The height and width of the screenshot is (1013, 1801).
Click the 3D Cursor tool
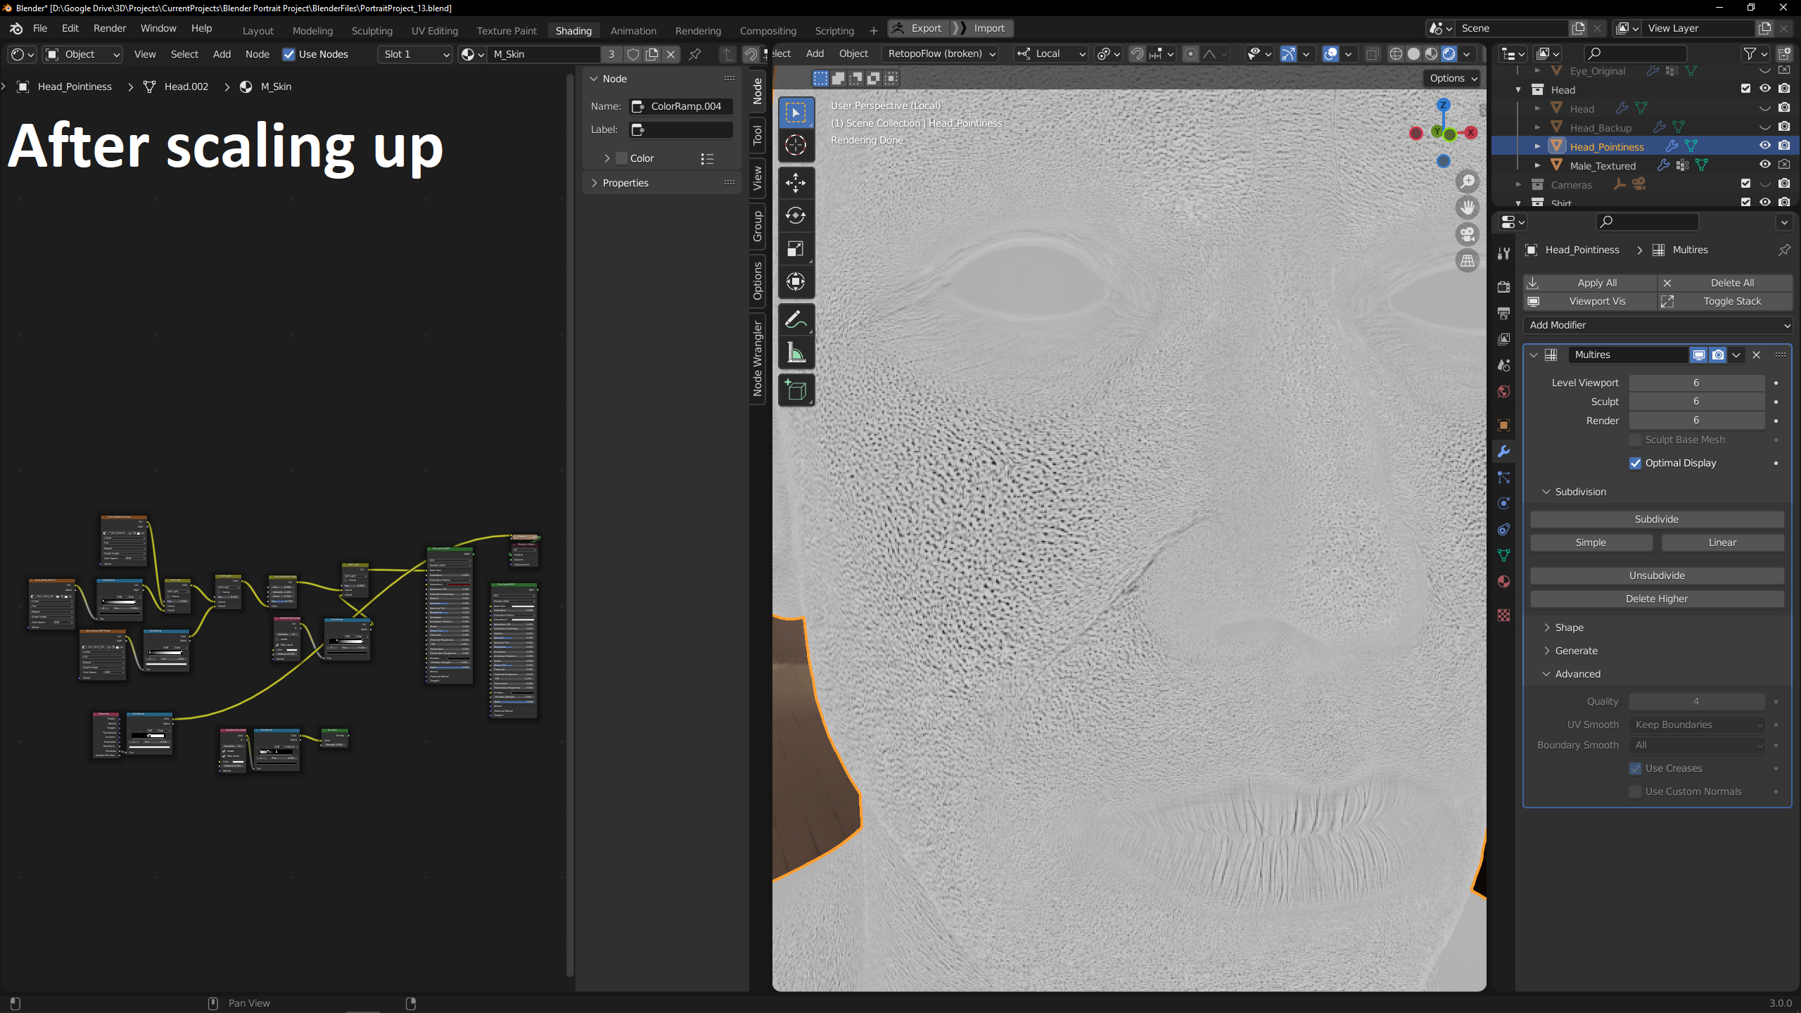coord(796,145)
